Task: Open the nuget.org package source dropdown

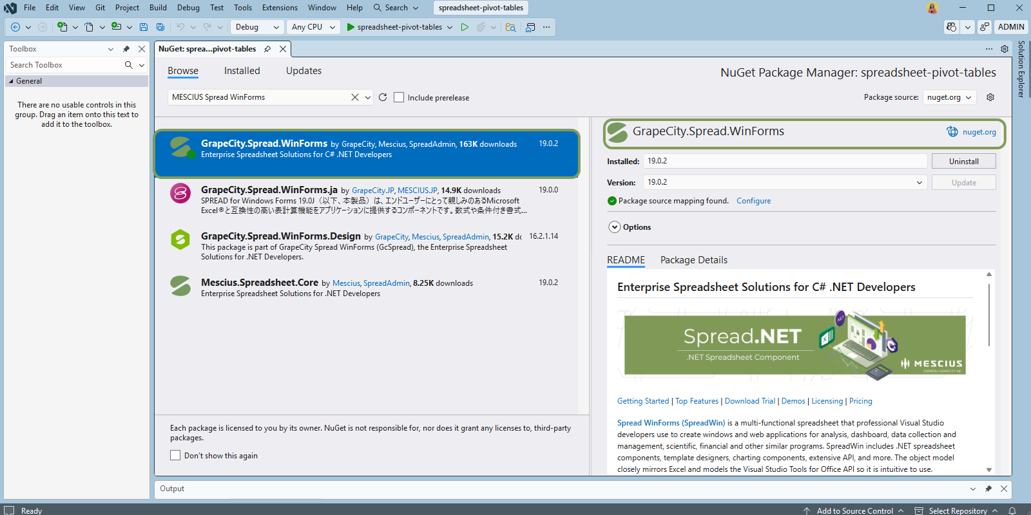Action: [949, 97]
